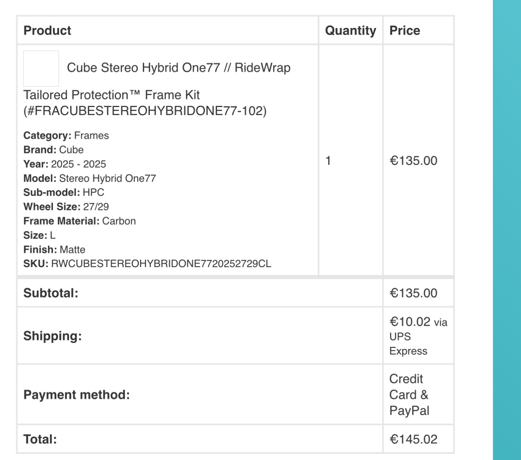Click the Finish: Matte entry

point(55,250)
